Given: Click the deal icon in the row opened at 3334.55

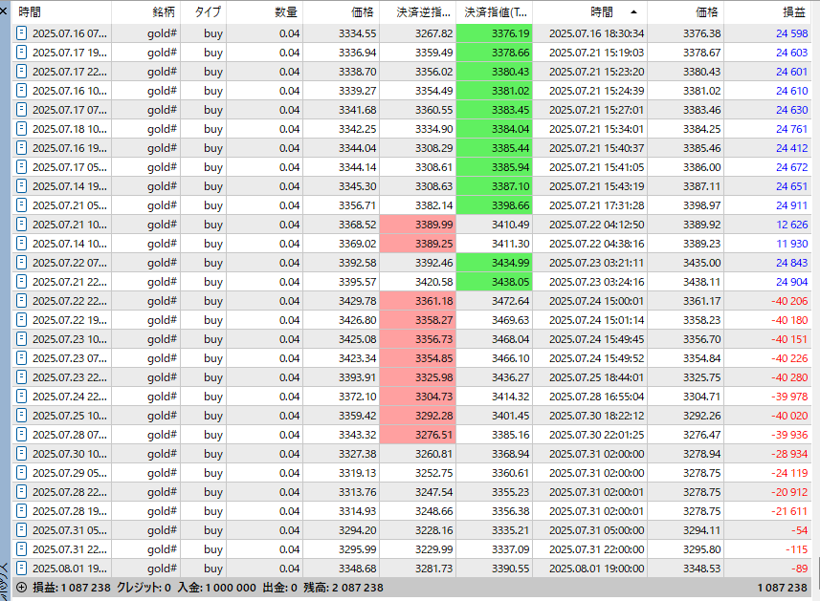Looking at the screenshot, I should [21, 33].
